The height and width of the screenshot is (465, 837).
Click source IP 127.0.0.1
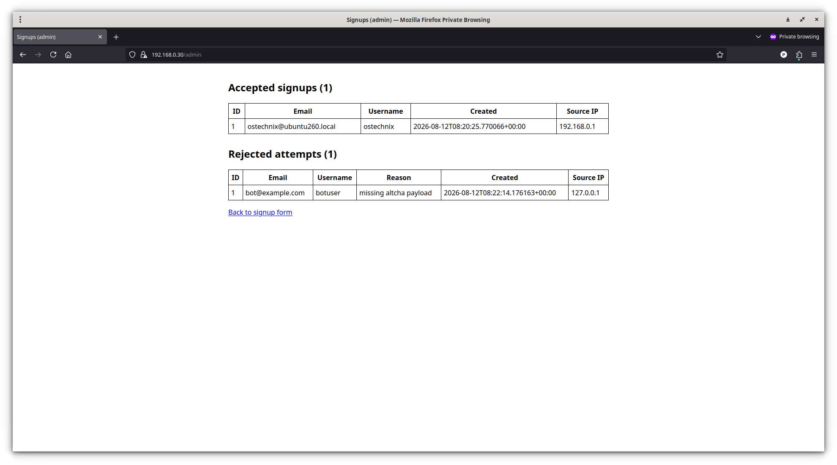[x=588, y=193]
